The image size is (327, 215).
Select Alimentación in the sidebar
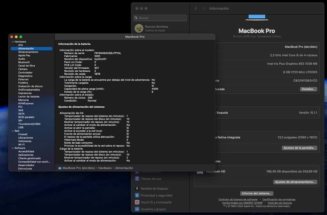[31, 48]
